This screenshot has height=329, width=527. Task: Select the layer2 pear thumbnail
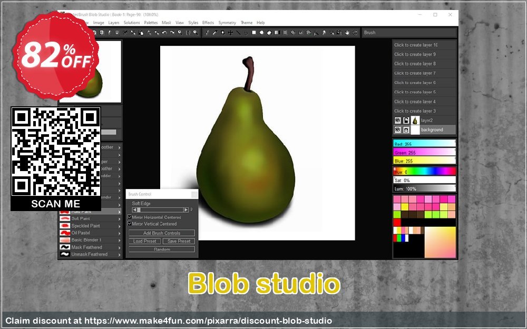(415, 120)
